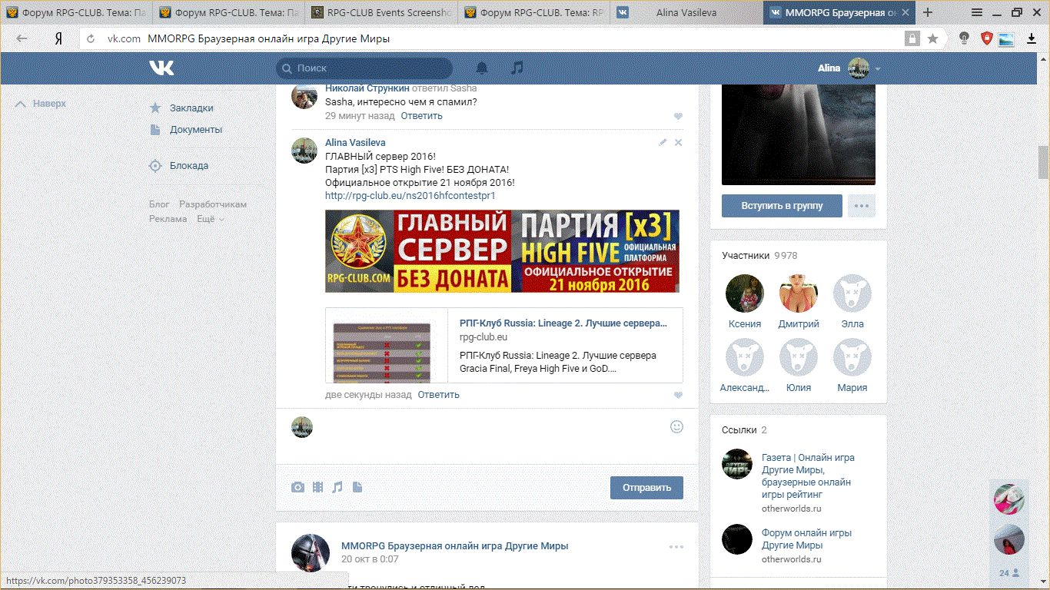Click Николай Стрункин's comment avatar
This screenshot has height=590, width=1050.
pyautogui.click(x=304, y=96)
